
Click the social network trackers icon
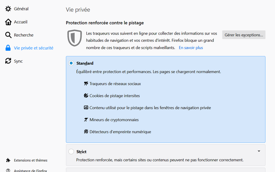pyautogui.click(x=86, y=84)
